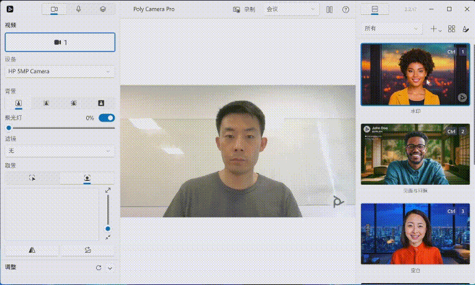Expand the 调整 adjustments section

point(110,268)
